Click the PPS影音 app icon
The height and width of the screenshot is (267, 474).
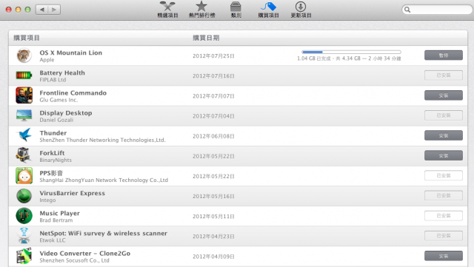[x=24, y=176]
